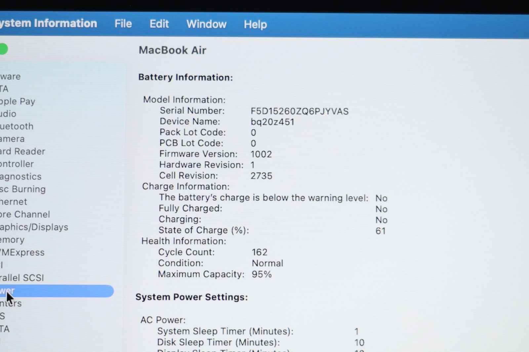Open the File menu
Image resolution: width=529 pixels, height=352 pixels.
click(123, 24)
